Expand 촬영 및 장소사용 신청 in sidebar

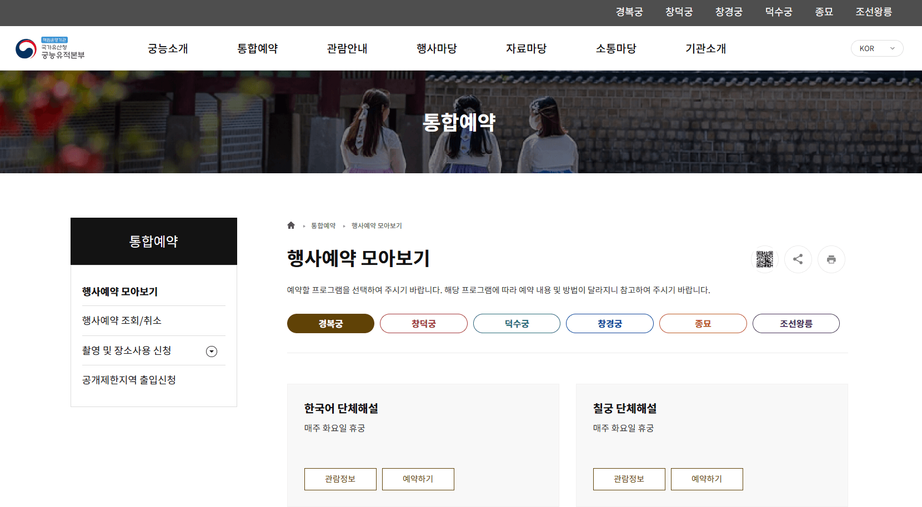click(211, 350)
